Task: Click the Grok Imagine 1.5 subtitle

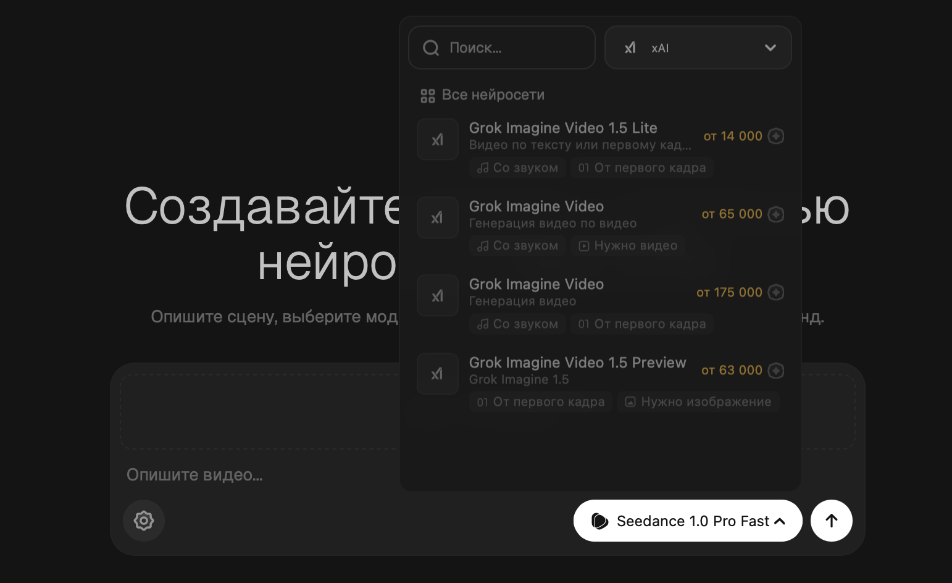Action: point(519,380)
